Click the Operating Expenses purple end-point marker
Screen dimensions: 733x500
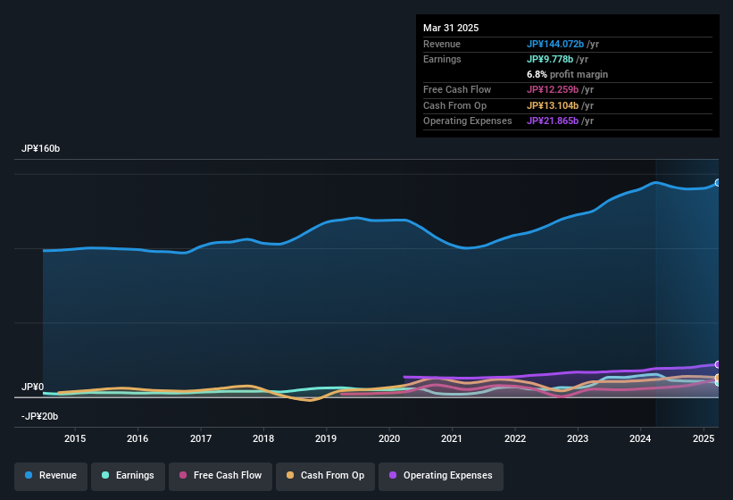718,364
